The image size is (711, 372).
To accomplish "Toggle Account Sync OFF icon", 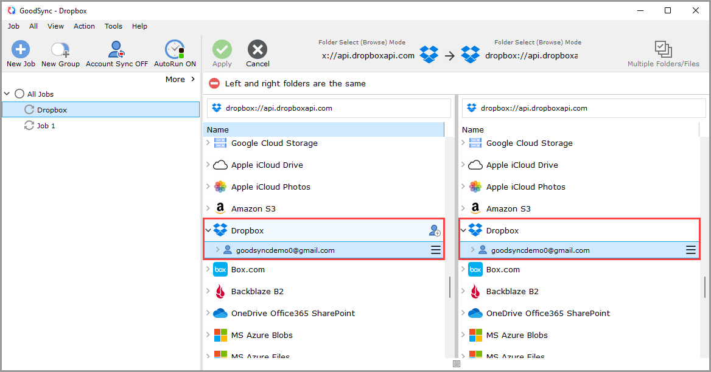I will click(116, 49).
